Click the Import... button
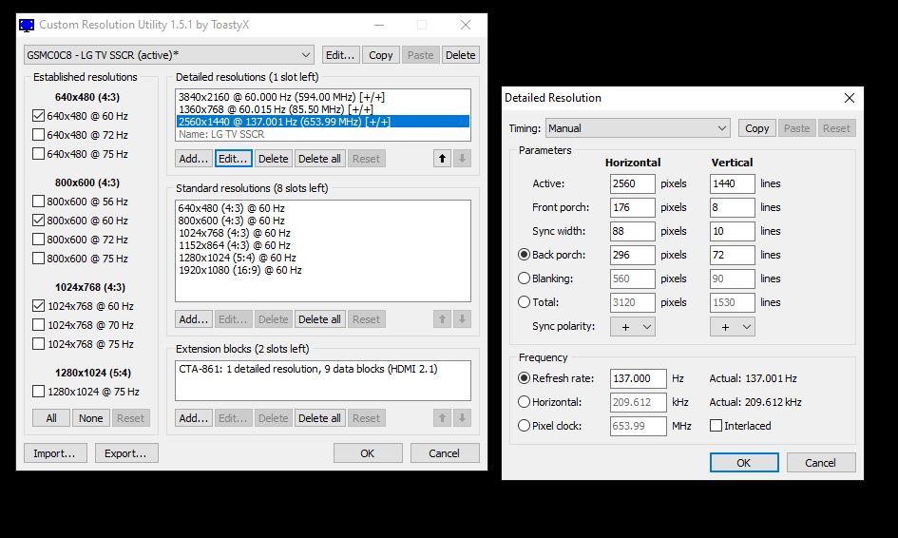 tap(55, 453)
